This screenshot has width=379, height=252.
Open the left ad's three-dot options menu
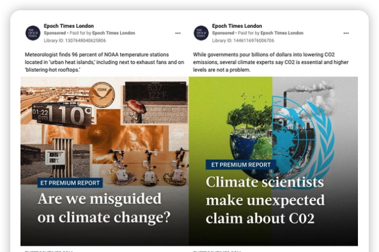coord(178,33)
